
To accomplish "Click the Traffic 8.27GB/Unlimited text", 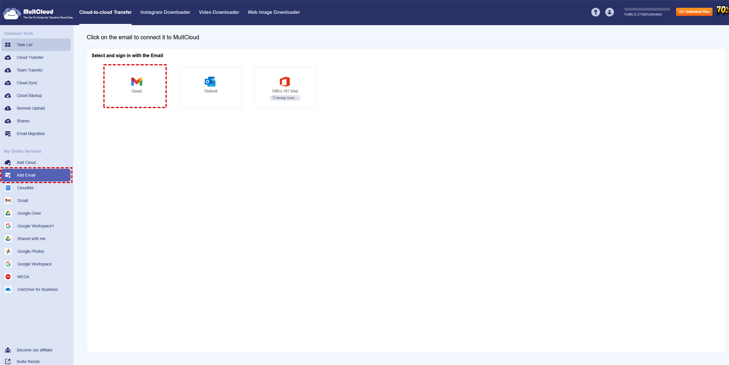I will (x=643, y=15).
